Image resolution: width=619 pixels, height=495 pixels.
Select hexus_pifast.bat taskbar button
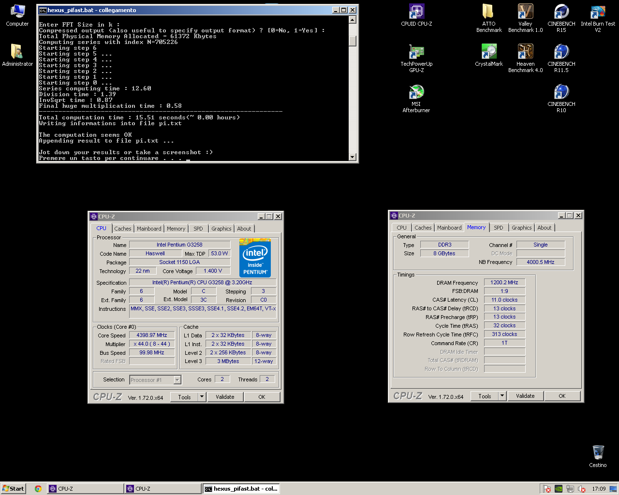pos(241,489)
